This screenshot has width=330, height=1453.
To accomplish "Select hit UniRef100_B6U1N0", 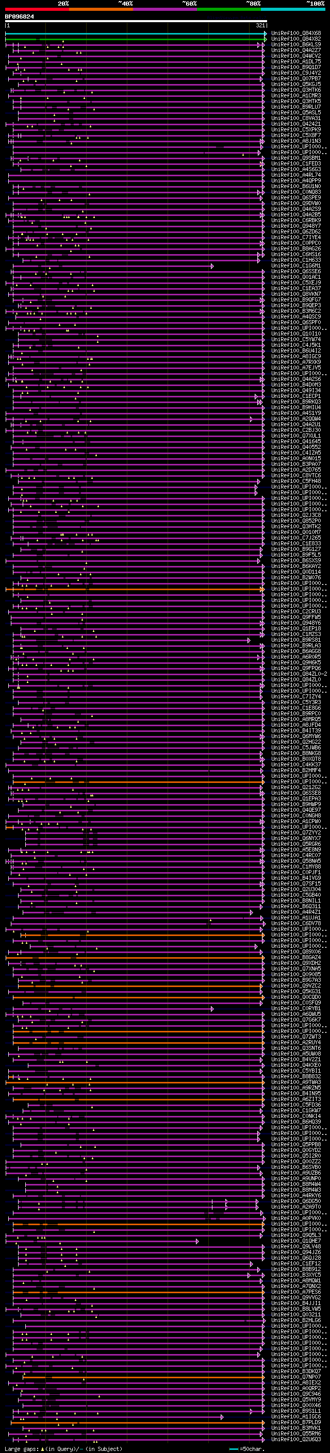I will (x=295, y=186).
